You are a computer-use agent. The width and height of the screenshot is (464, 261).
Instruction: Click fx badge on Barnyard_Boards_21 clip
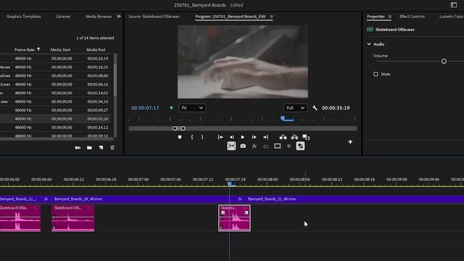point(240,199)
